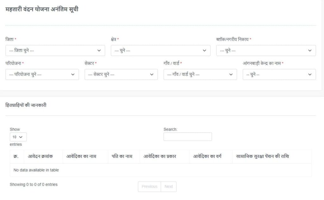Click the महतारी वंदन योजना अनंतिम सूची heading
Screen dimensions: 324x200
pos(42,10)
